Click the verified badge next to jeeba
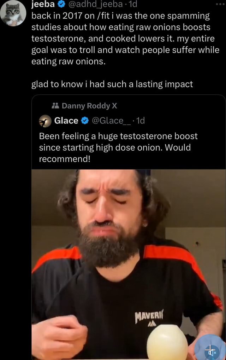This screenshot has width=226, height=360. (61, 5)
